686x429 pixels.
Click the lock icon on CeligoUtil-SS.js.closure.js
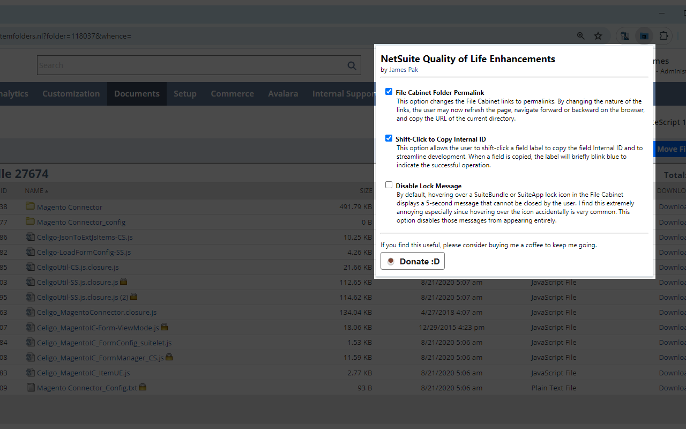tap(124, 282)
